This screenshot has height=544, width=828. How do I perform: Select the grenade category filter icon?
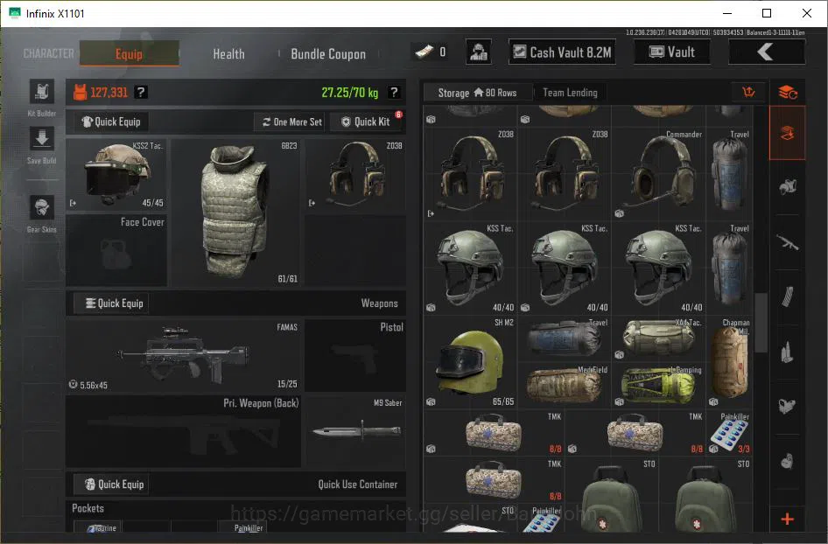point(788,461)
